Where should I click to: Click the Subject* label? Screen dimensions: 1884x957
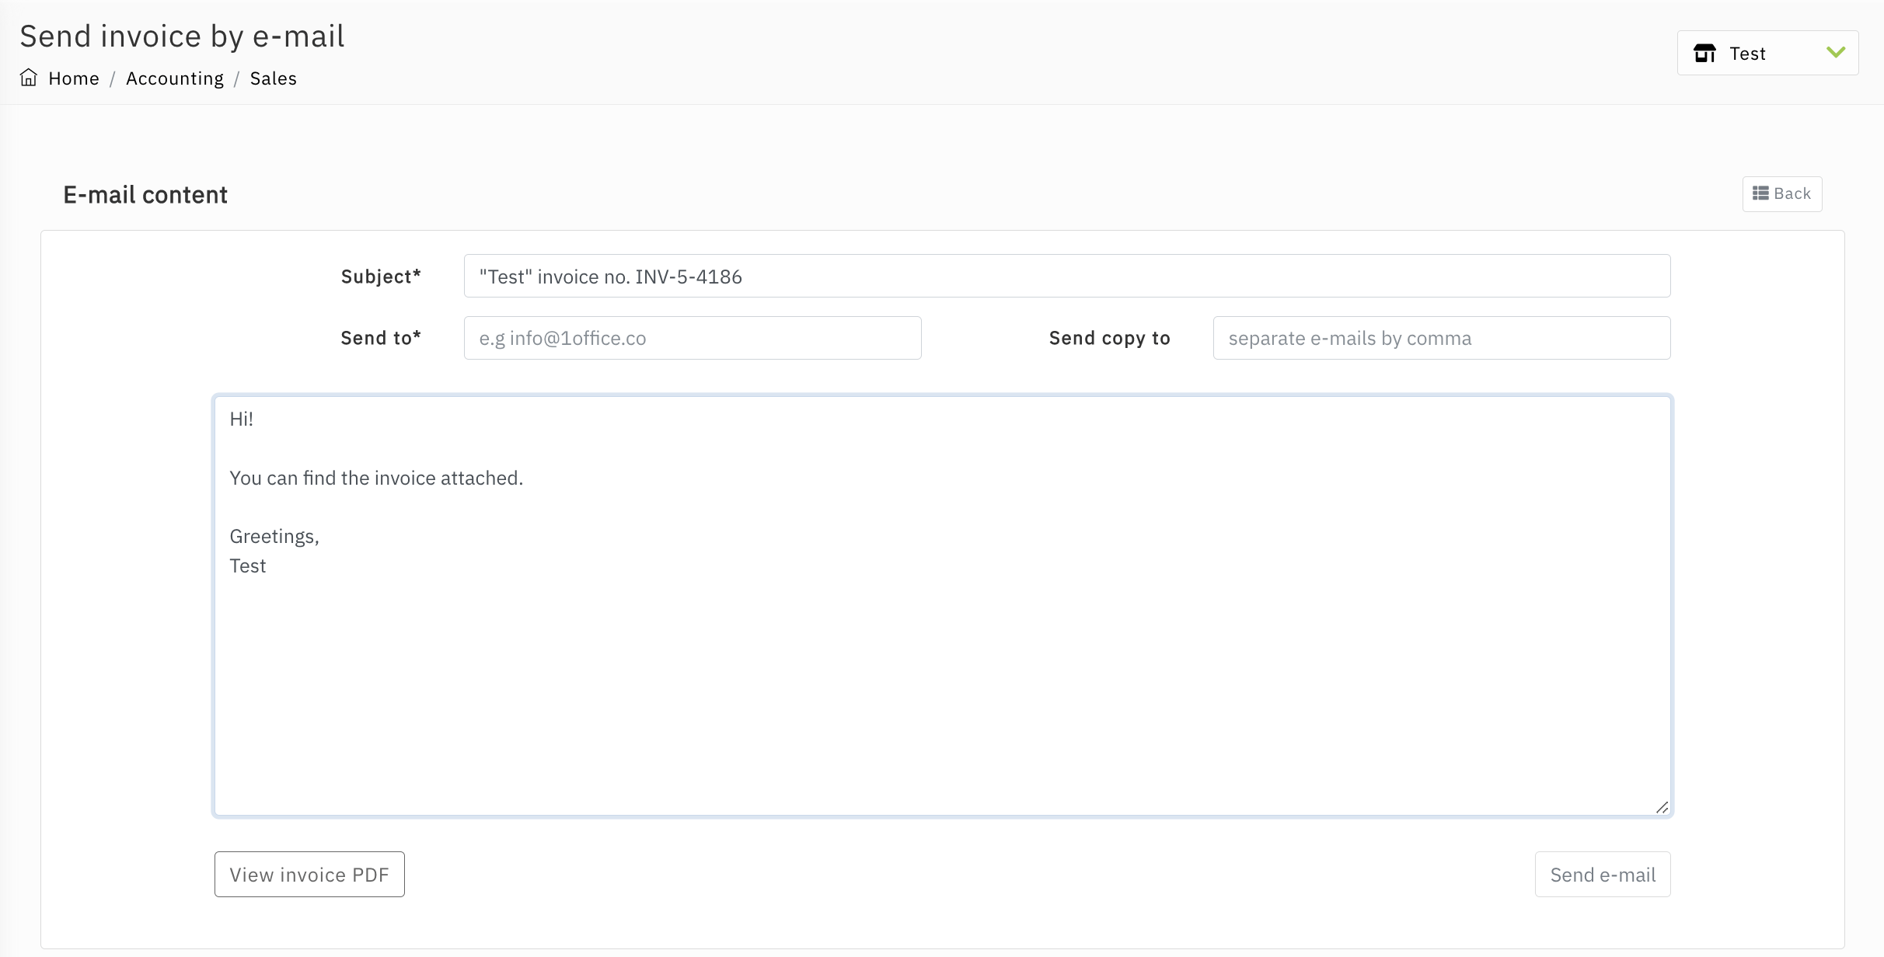[x=380, y=277]
